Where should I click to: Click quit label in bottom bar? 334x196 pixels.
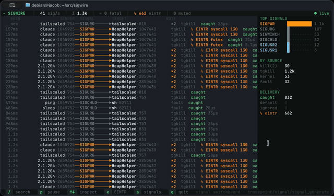183,192
